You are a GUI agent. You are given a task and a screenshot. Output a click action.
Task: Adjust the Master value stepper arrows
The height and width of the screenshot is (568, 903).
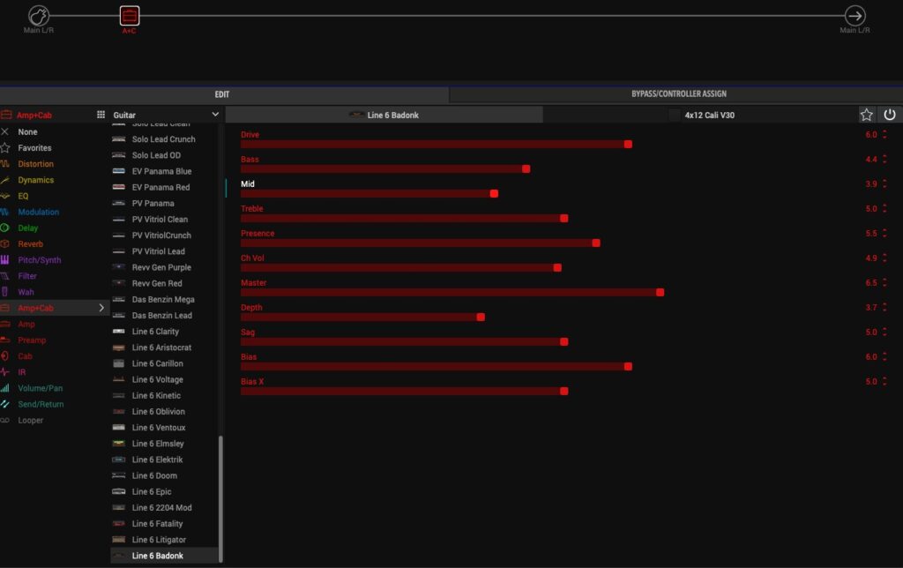(x=884, y=283)
